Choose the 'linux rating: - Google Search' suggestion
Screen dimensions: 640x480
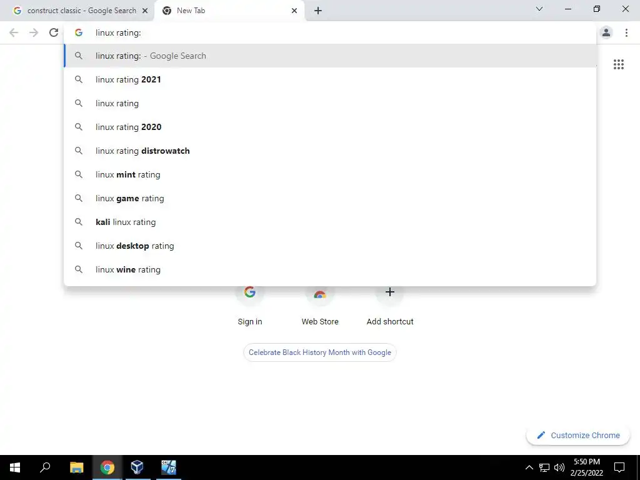click(x=330, y=56)
